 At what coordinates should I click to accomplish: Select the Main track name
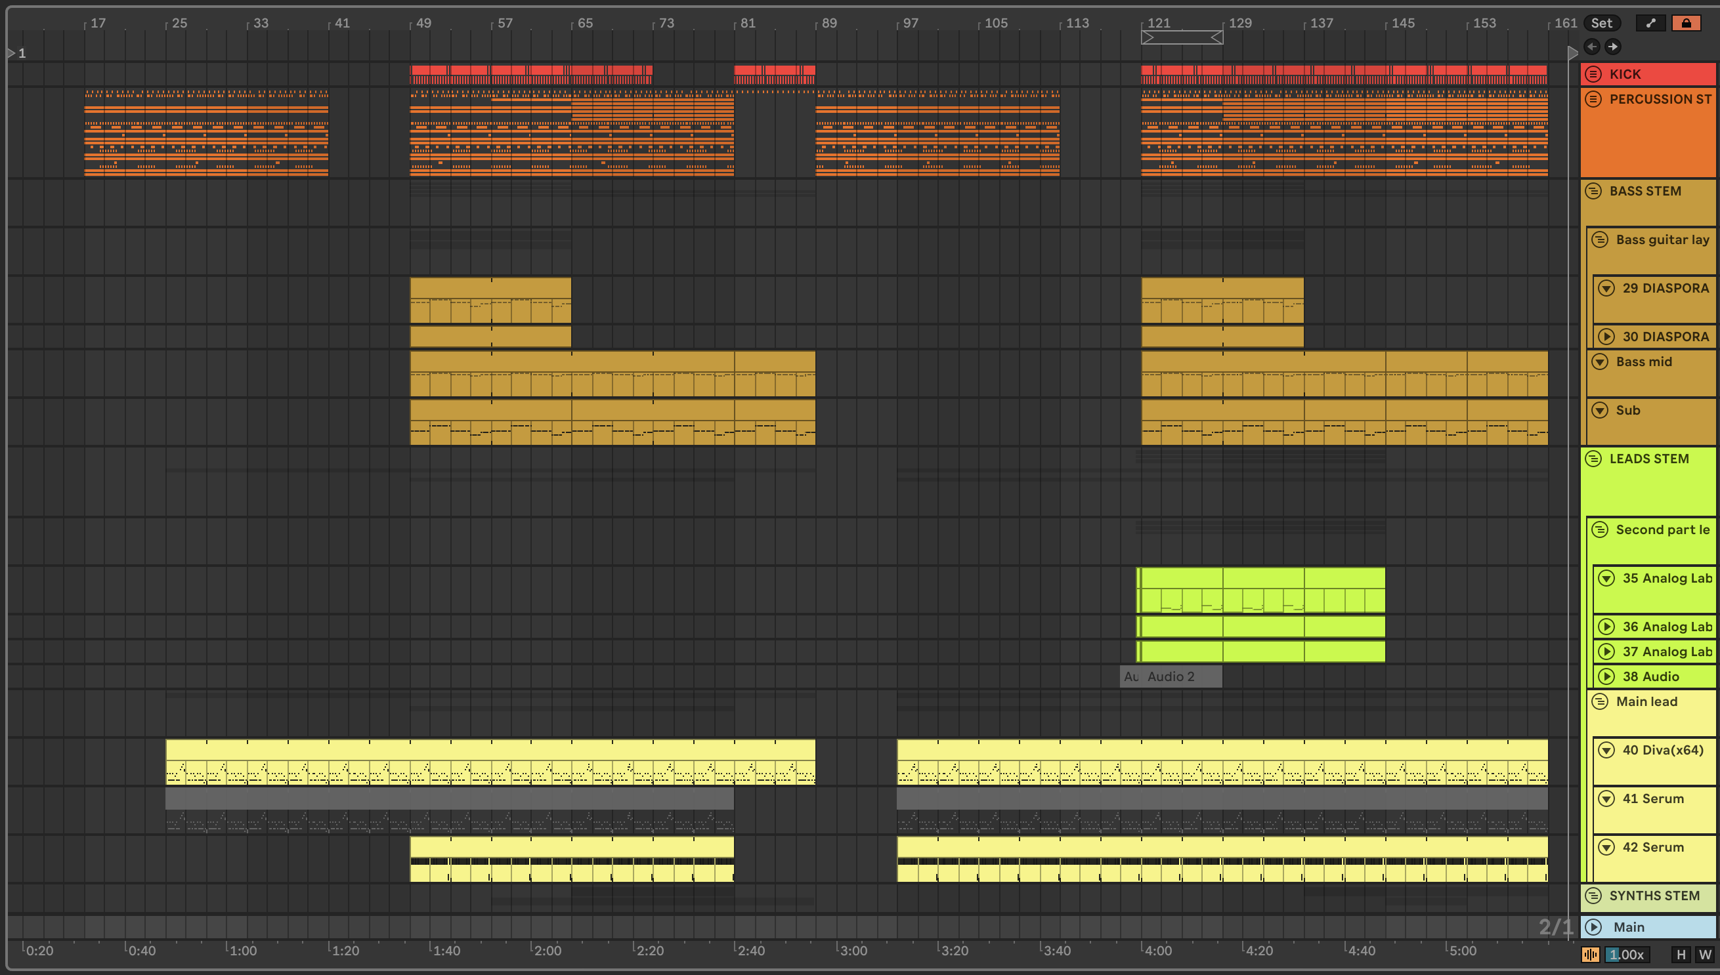pyautogui.click(x=1629, y=928)
